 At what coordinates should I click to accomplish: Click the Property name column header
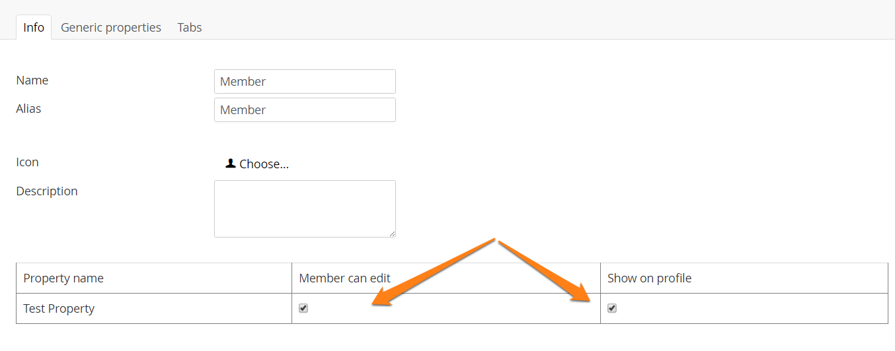point(63,278)
